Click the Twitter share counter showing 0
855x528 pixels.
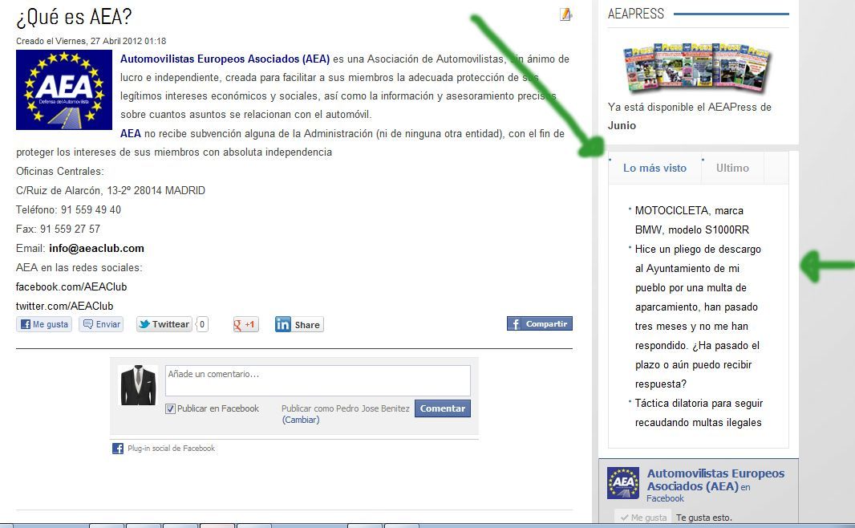202,324
